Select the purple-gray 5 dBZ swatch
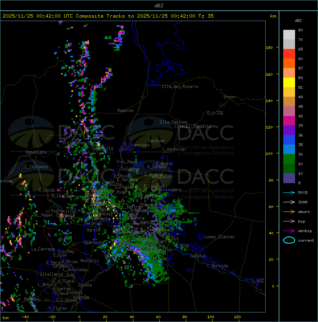 [x=289, y=178]
